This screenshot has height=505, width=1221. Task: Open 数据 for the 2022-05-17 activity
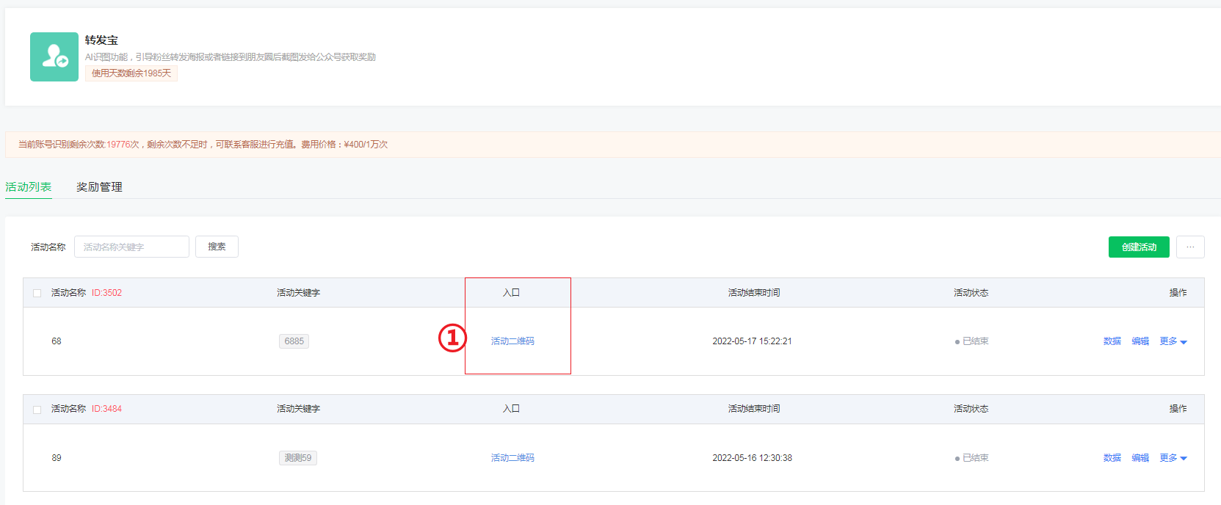click(1112, 341)
